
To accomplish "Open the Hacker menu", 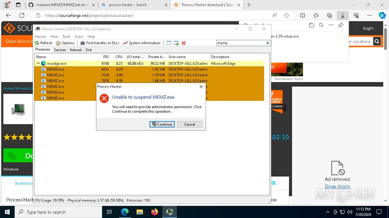I will 41,37.
